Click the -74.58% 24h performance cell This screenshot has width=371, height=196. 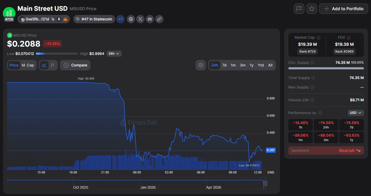point(326,125)
